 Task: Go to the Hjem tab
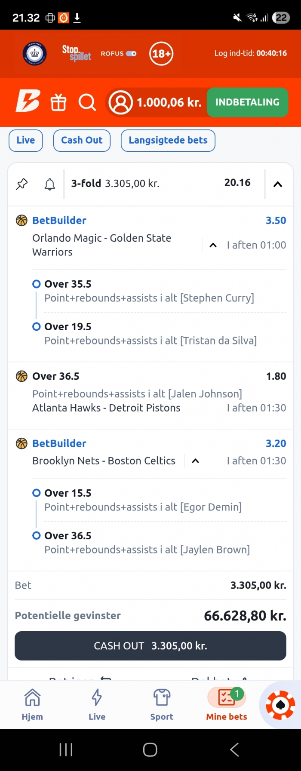tap(32, 704)
